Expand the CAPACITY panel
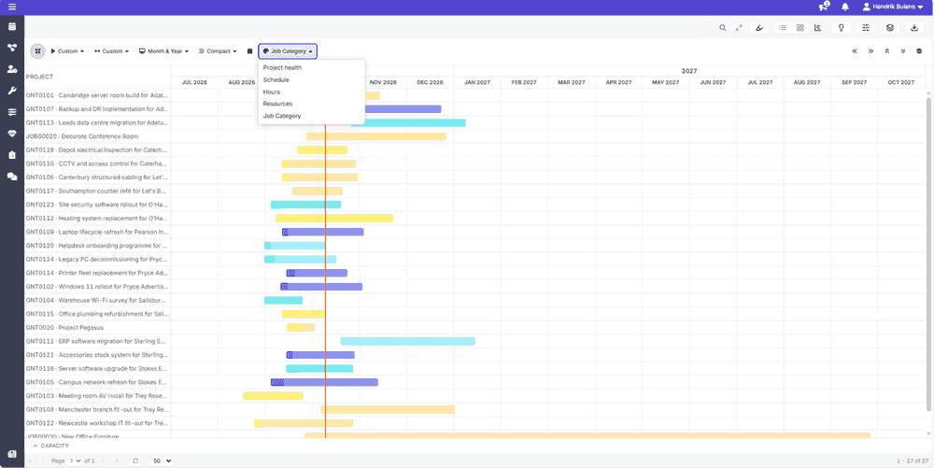The height and width of the screenshot is (468, 934). 51,446
